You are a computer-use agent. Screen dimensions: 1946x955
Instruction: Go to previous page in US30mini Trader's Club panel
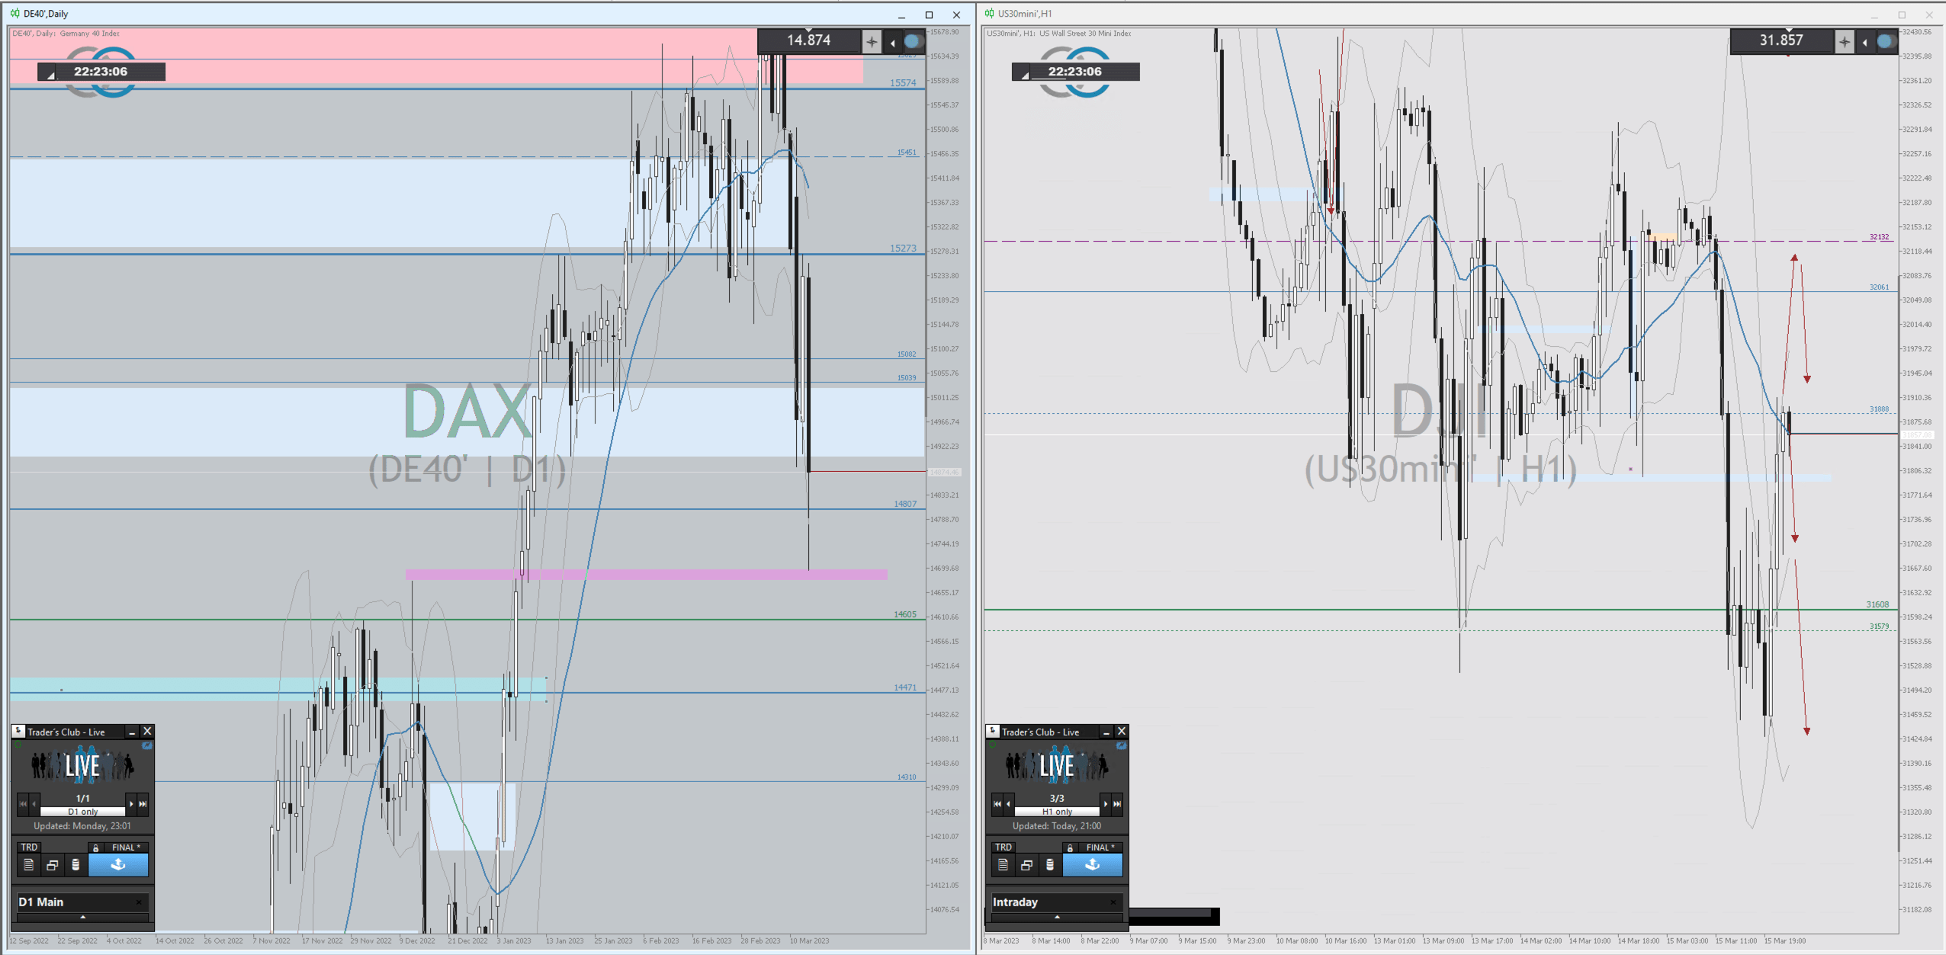click(x=1008, y=804)
